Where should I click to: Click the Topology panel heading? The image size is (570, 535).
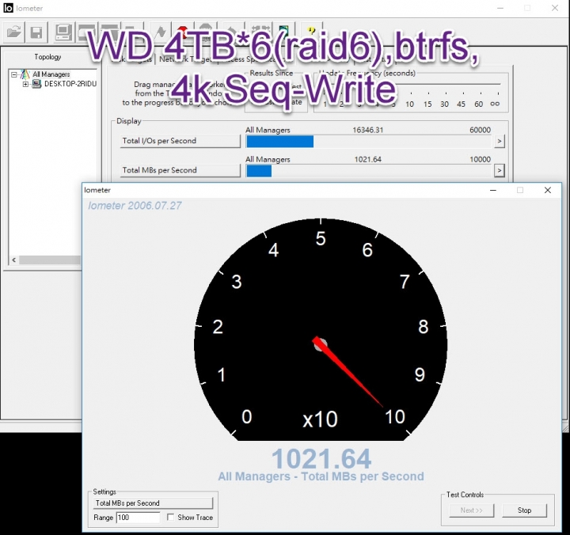(47, 57)
